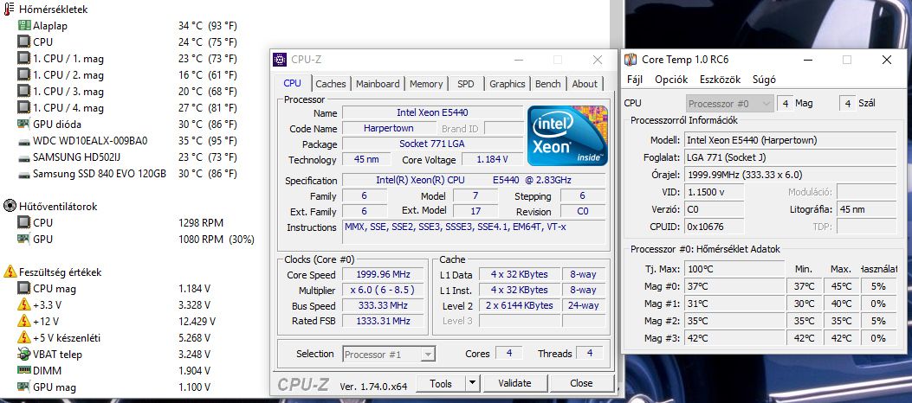
Task: Click the Hűtőventilátorok fan icon
Action: [10, 206]
